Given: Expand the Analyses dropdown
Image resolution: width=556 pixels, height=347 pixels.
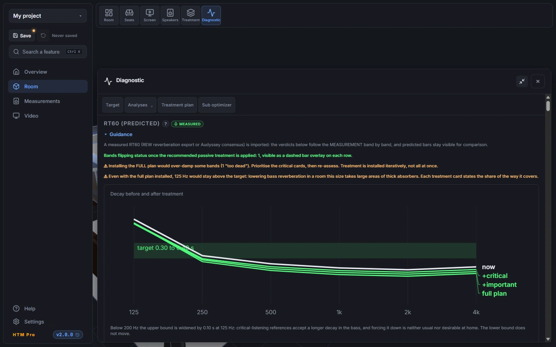Looking at the screenshot, I should click(141, 105).
